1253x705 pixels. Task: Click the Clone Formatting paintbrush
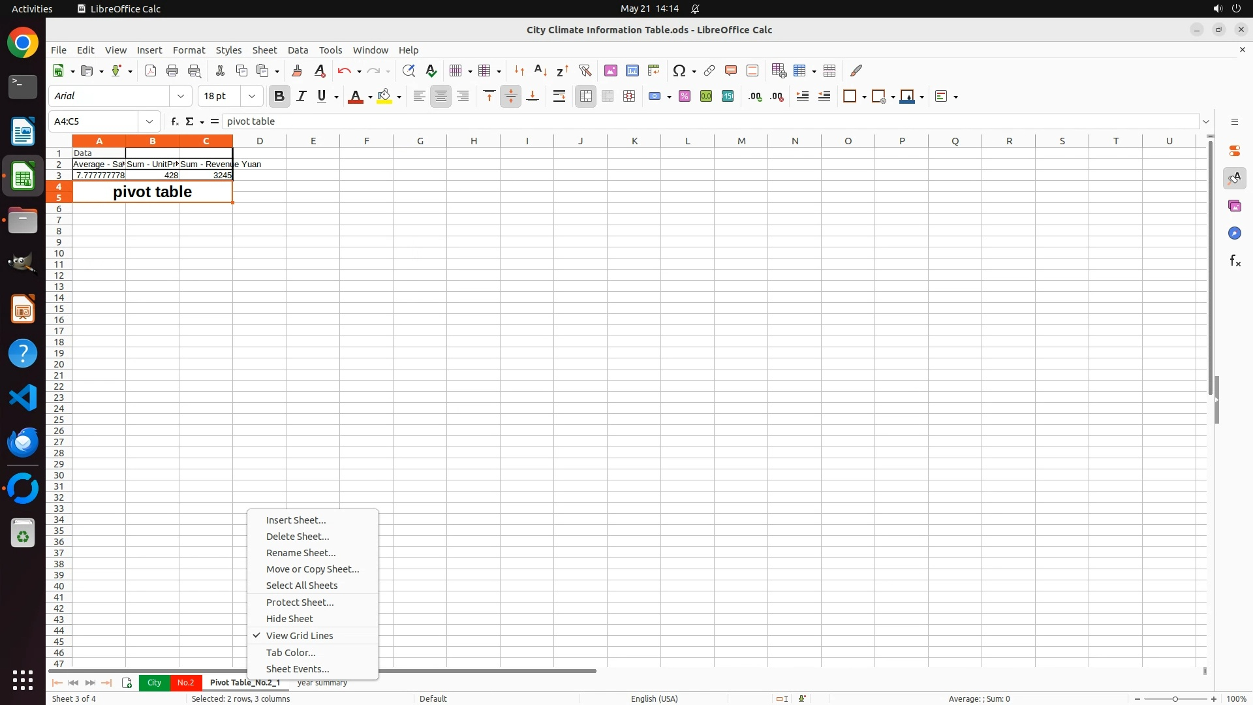297,70
